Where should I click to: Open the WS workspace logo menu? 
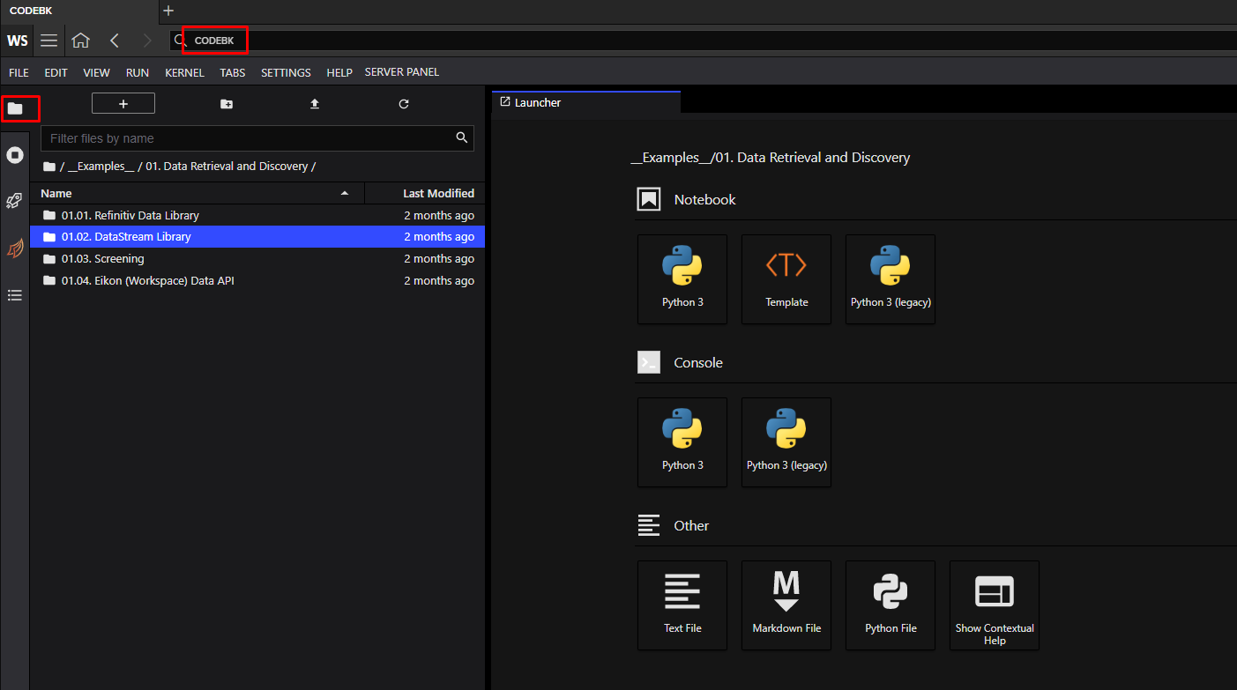coord(17,41)
